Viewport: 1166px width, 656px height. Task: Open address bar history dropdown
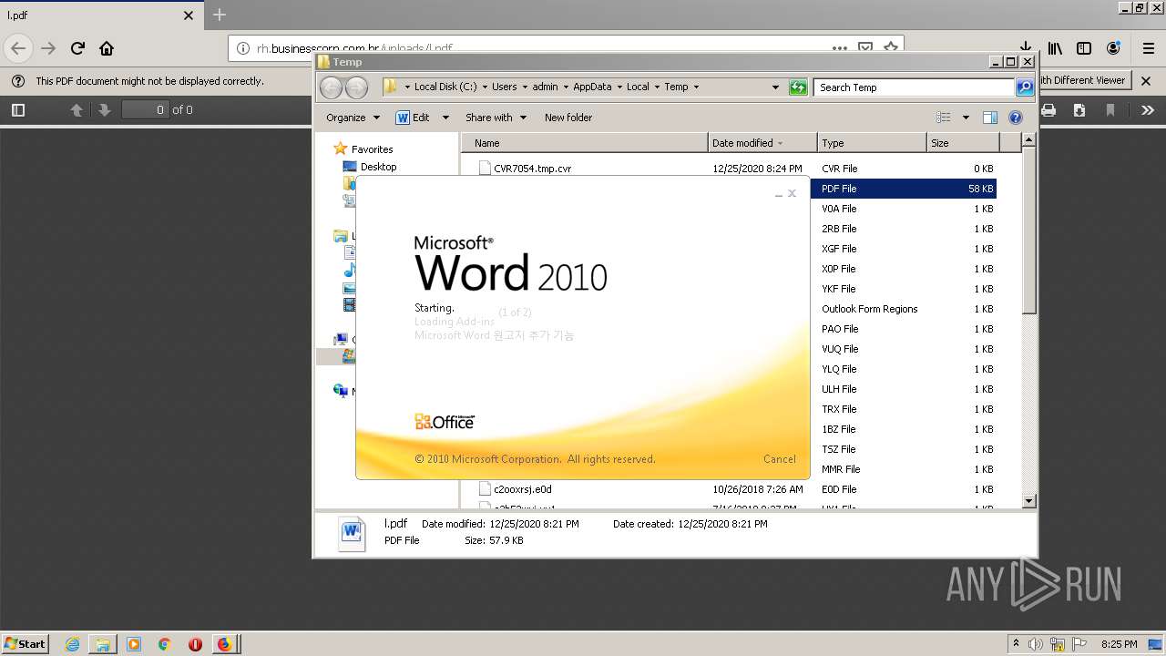click(775, 87)
